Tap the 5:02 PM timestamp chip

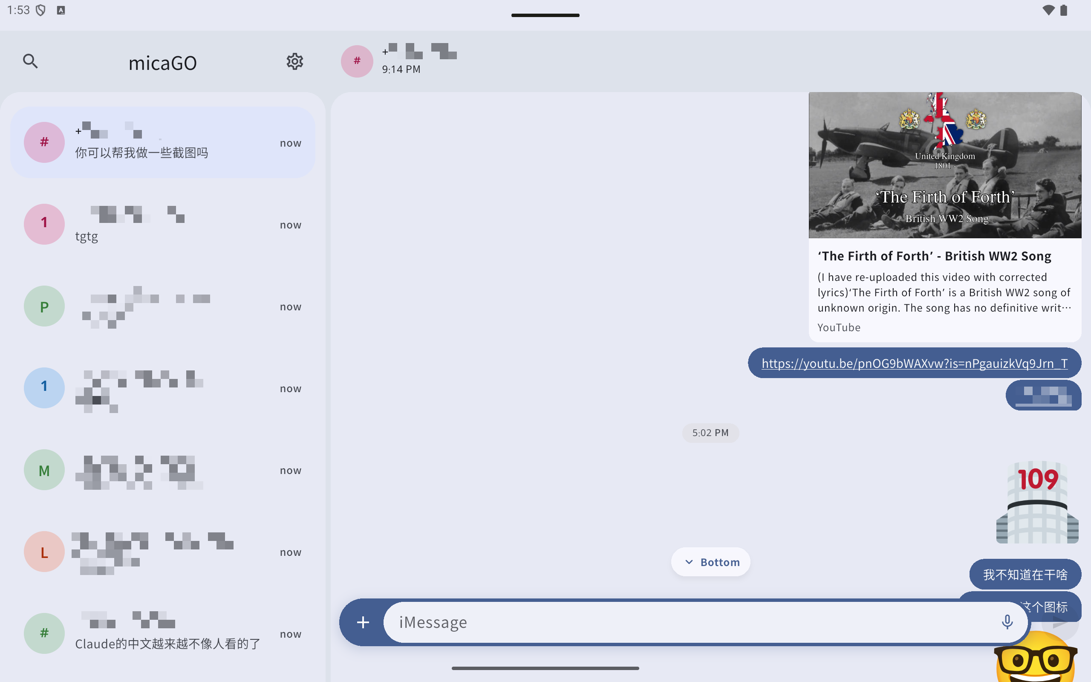(x=710, y=433)
